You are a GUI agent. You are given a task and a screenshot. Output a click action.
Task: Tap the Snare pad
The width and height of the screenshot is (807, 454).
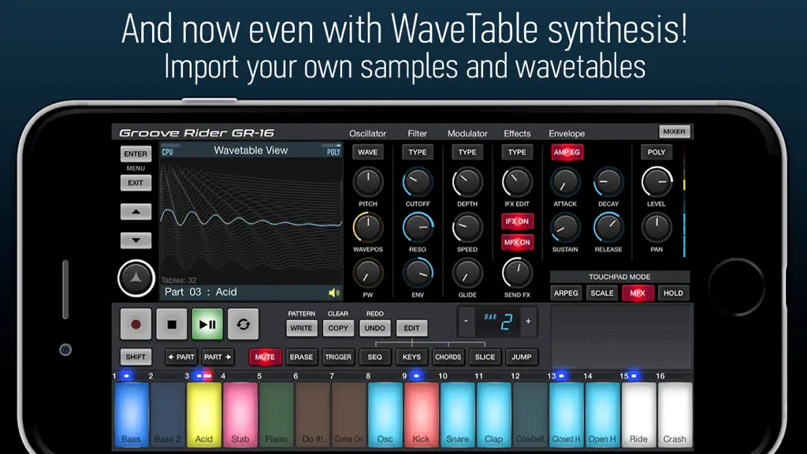458,415
